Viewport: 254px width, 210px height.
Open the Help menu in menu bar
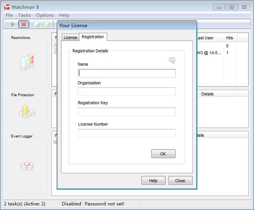[x=64, y=15]
